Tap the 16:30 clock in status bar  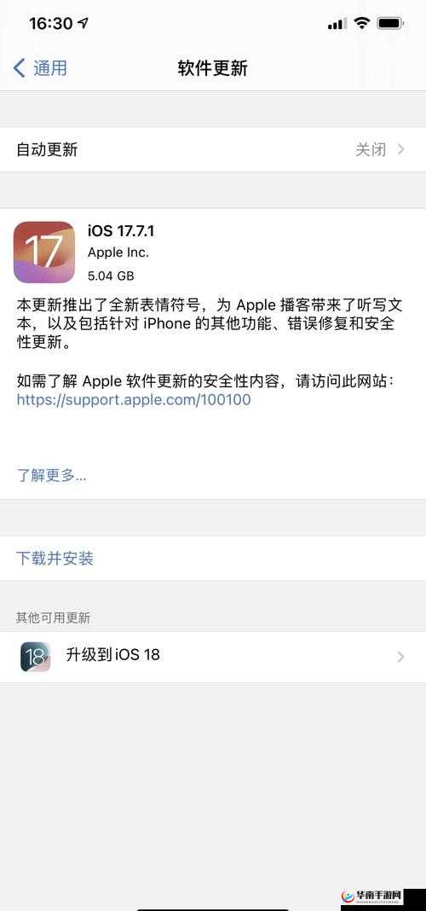(x=50, y=23)
